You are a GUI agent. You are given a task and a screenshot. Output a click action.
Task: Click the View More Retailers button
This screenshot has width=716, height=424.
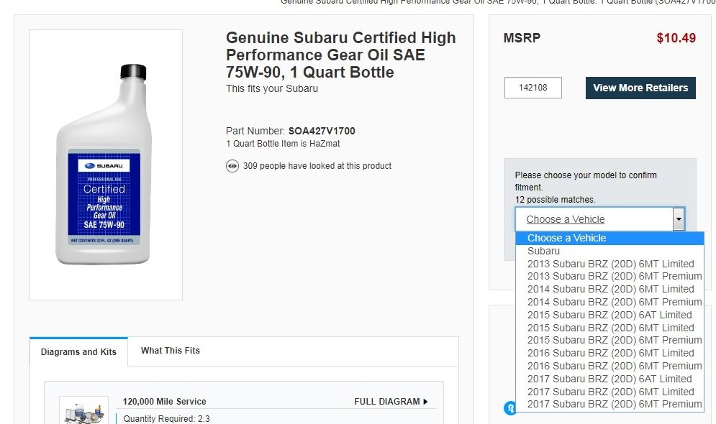(640, 88)
